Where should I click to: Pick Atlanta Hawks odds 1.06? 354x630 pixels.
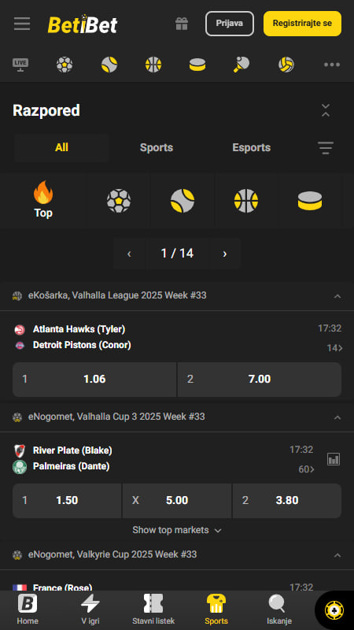(x=94, y=380)
